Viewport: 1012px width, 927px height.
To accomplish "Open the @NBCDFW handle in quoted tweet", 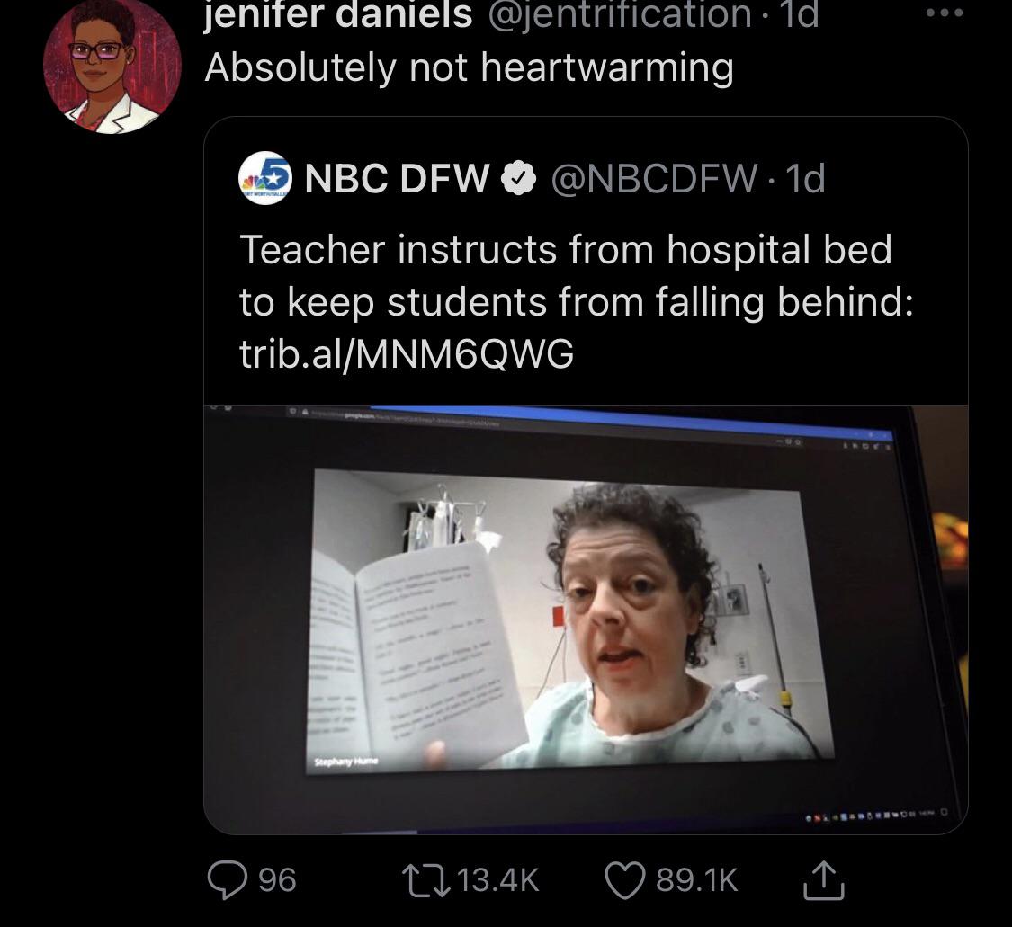I will [652, 179].
